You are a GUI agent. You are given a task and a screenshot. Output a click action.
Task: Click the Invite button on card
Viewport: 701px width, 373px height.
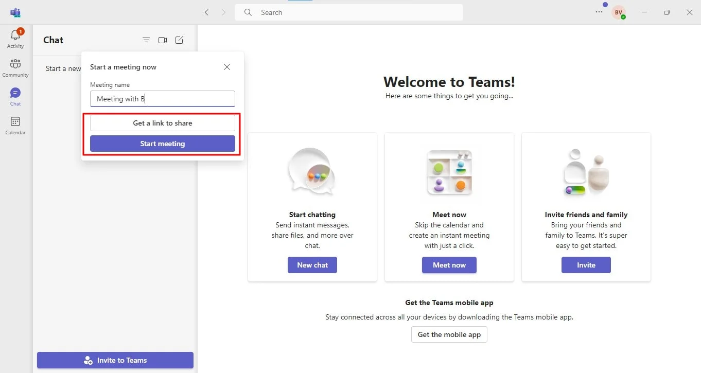pyautogui.click(x=586, y=265)
